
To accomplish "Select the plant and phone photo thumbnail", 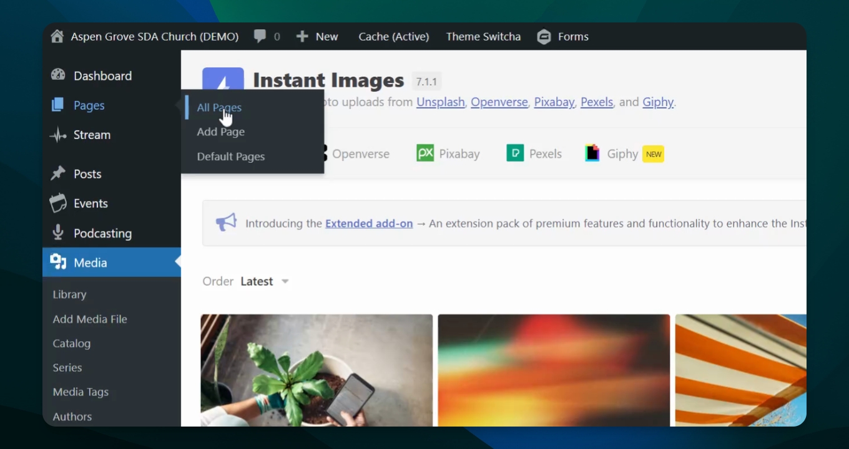I will tap(317, 370).
